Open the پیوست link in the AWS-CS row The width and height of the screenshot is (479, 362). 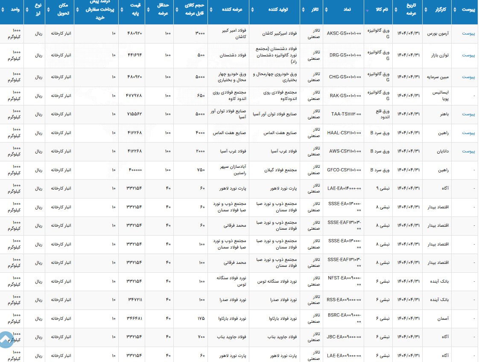(468, 152)
